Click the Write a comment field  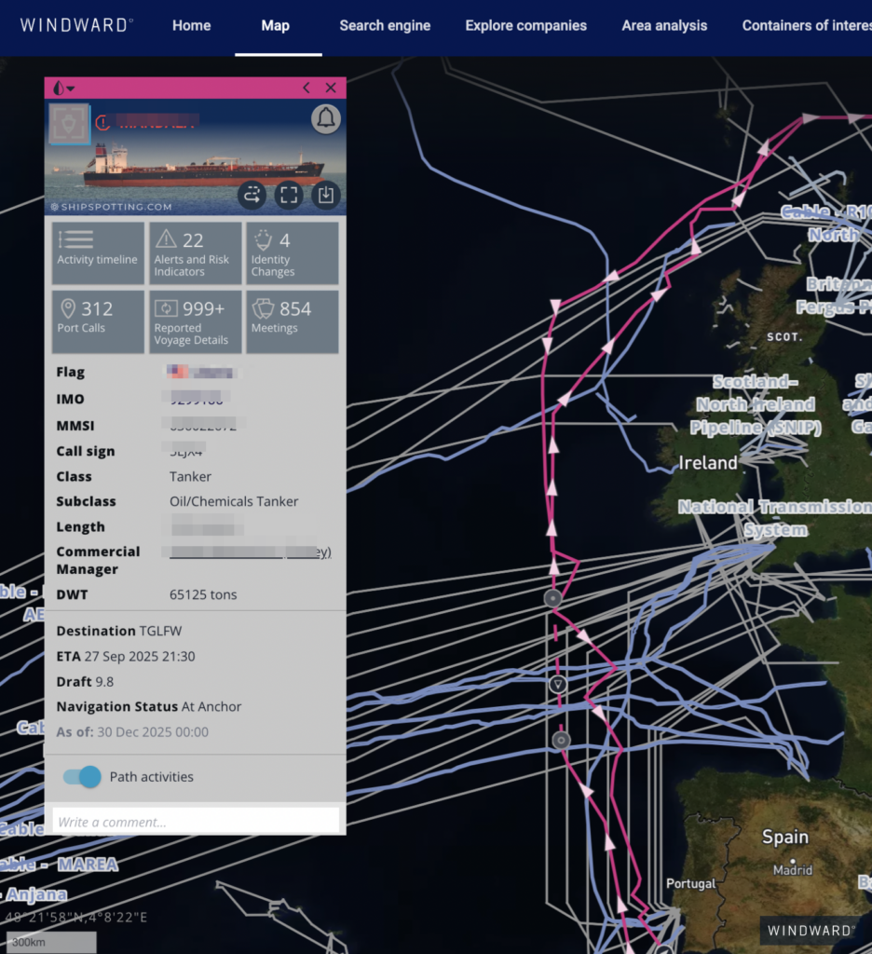click(196, 822)
